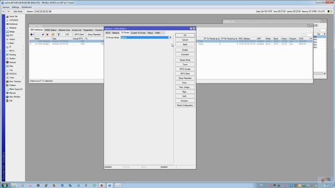Click the Simple Mode button

pyautogui.click(x=185, y=60)
